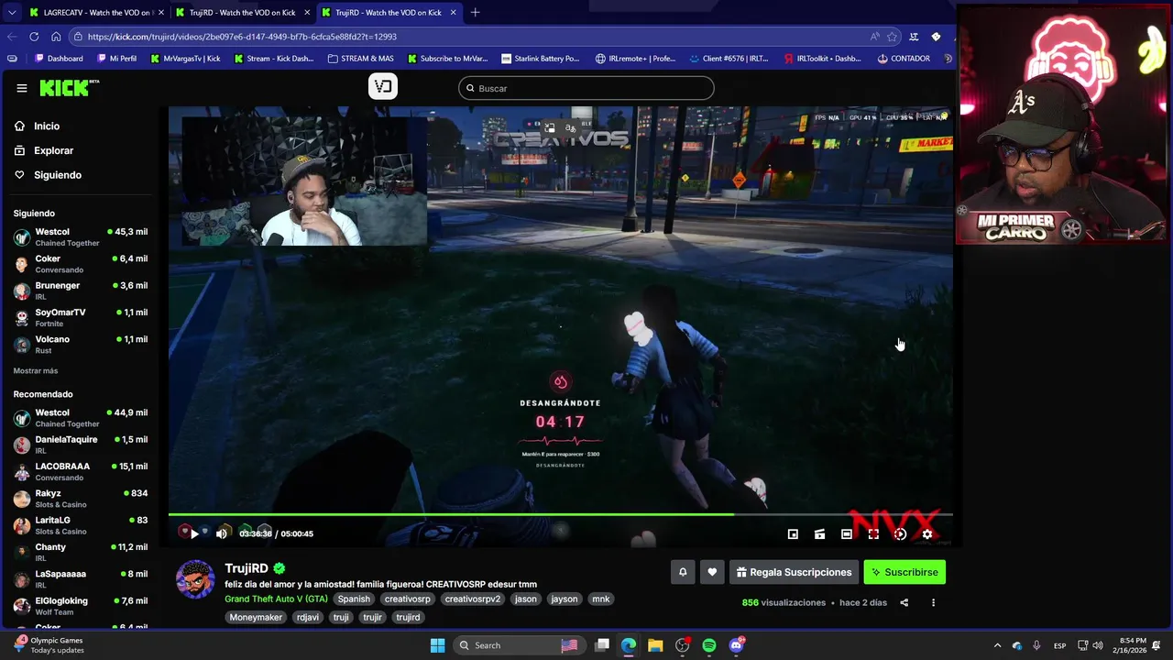Open Explorar in sidebar
The height and width of the screenshot is (660, 1173).
tap(53, 150)
